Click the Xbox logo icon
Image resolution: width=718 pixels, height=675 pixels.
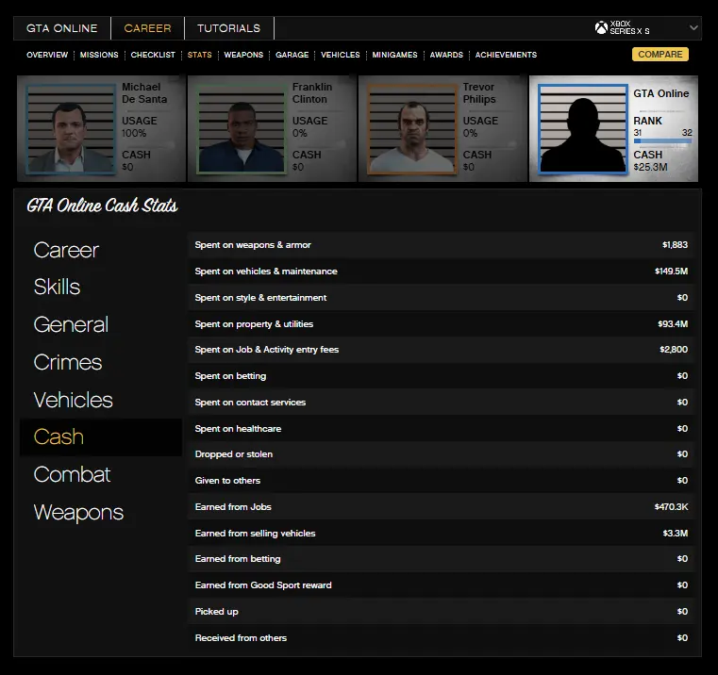click(x=601, y=28)
